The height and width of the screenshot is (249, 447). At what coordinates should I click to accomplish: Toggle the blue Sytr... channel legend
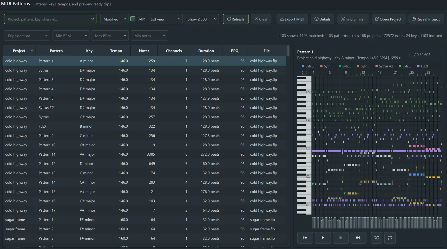click(308, 66)
